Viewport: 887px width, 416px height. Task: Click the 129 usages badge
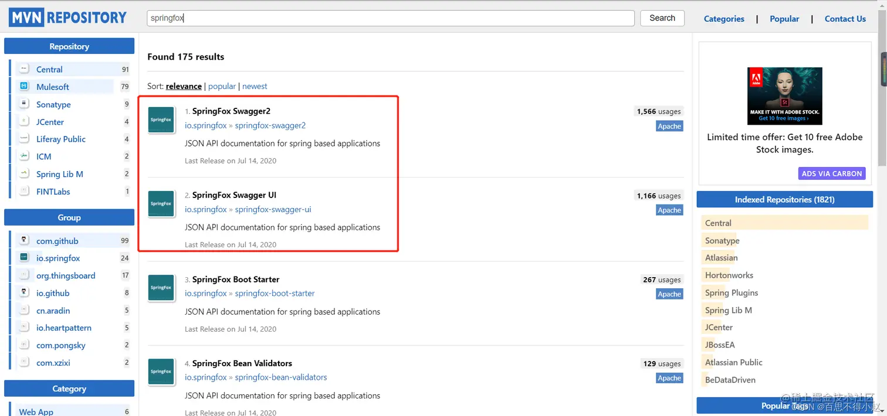point(662,364)
